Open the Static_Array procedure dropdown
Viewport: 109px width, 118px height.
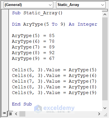pyautogui.click(x=81, y=5)
